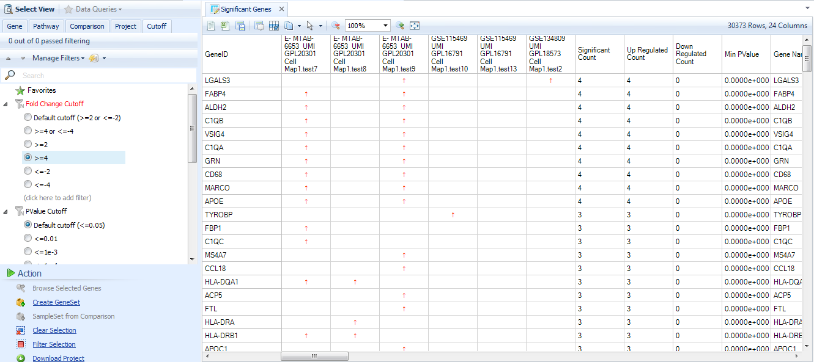Click the grid column selection toolbar icon

pyautogui.click(x=274, y=26)
